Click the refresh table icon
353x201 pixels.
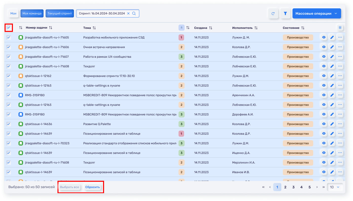[273, 14]
